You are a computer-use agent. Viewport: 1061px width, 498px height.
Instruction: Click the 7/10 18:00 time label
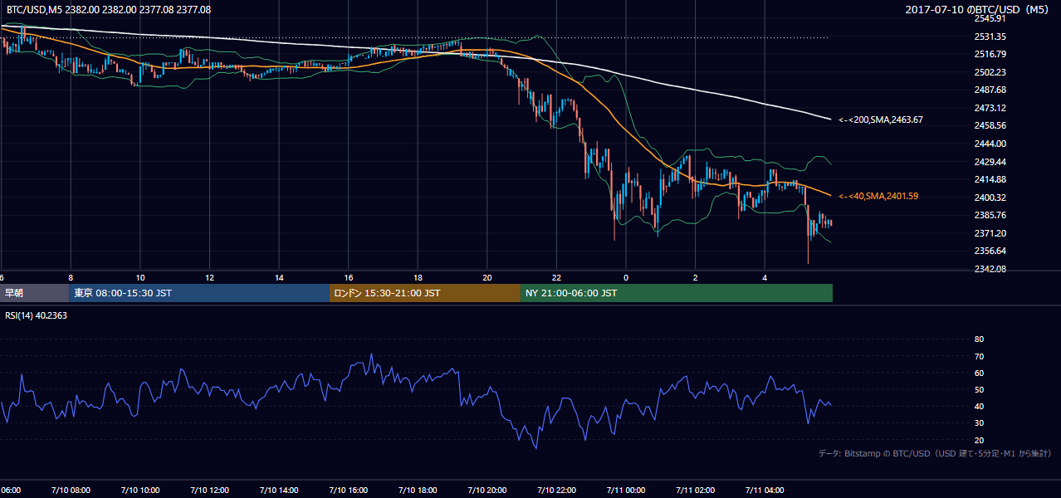click(x=418, y=491)
